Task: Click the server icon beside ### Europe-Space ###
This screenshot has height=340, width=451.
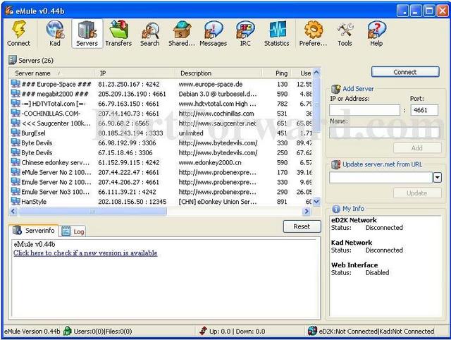Action: click(16, 84)
